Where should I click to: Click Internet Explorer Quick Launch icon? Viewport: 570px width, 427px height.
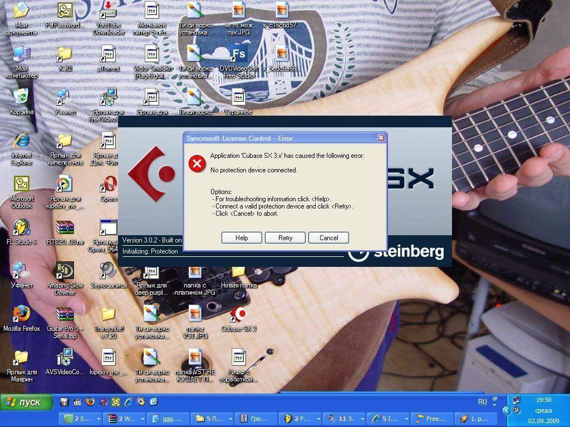click(129, 401)
